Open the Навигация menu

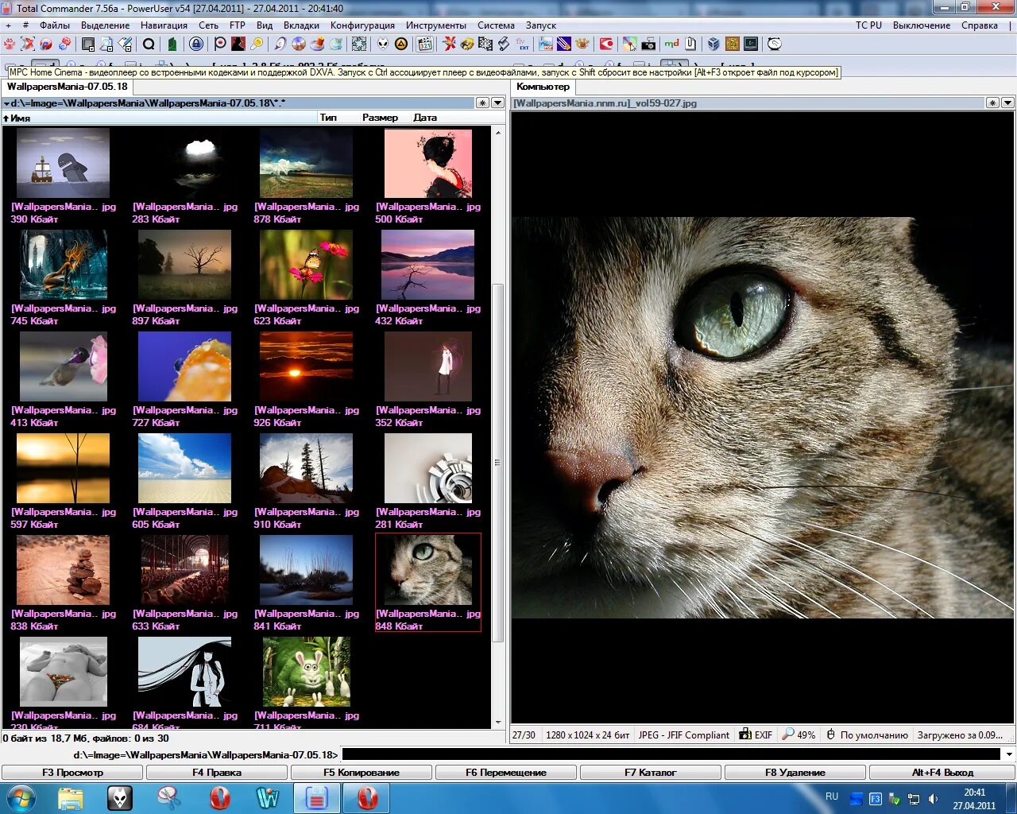click(164, 25)
